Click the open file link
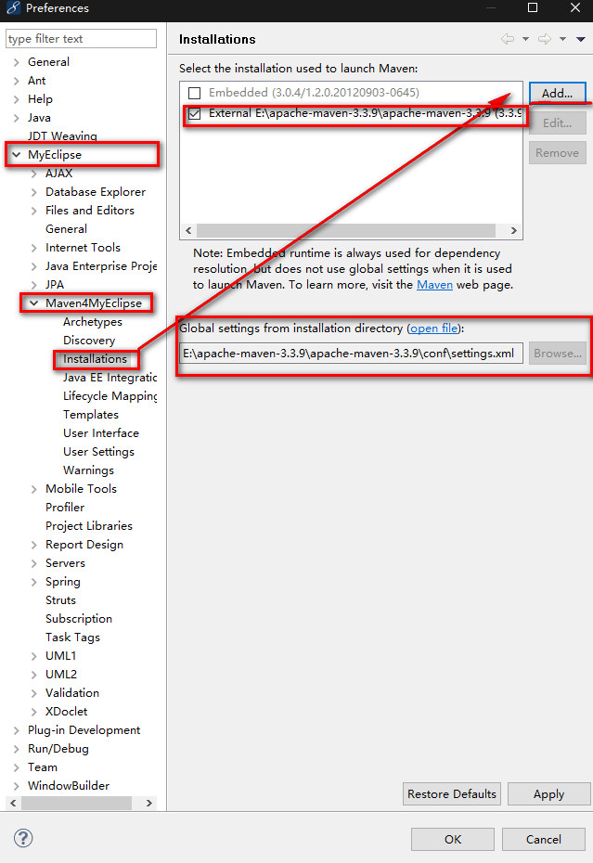The image size is (593, 863). (x=434, y=328)
